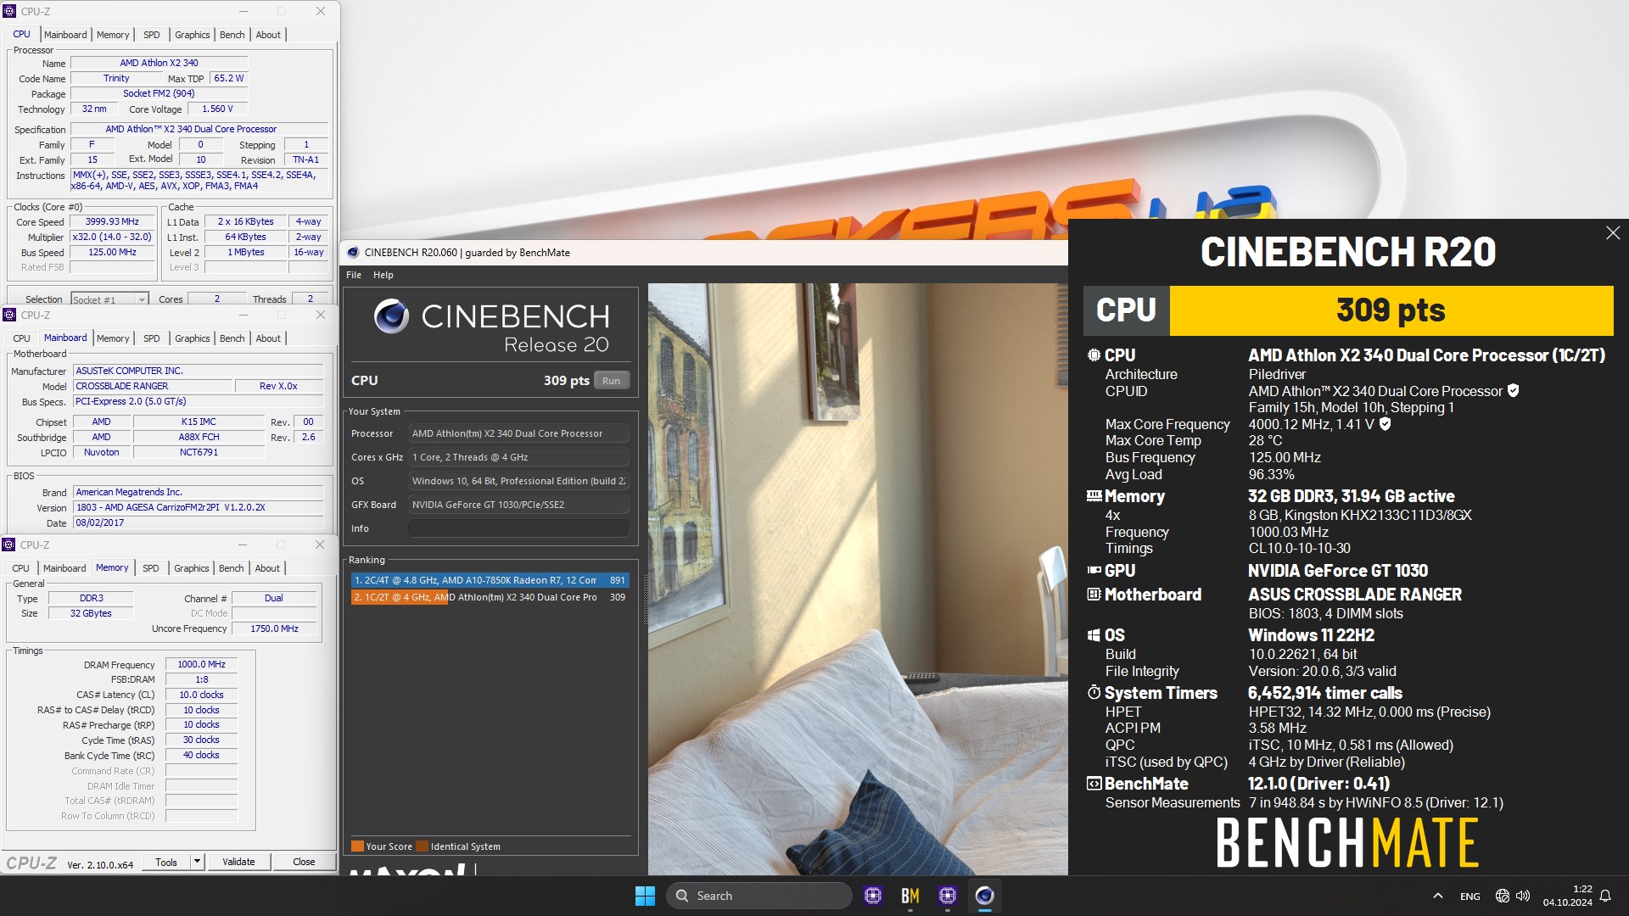Switch the ENG input language indicator

(x=1469, y=896)
